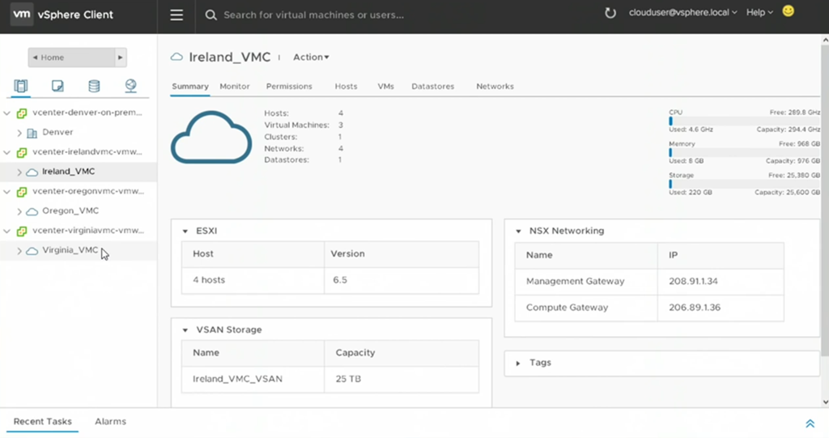Switch to the Datastores tab
Image resolution: width=829 pixels, height=438 pixels.
(433, 87)
